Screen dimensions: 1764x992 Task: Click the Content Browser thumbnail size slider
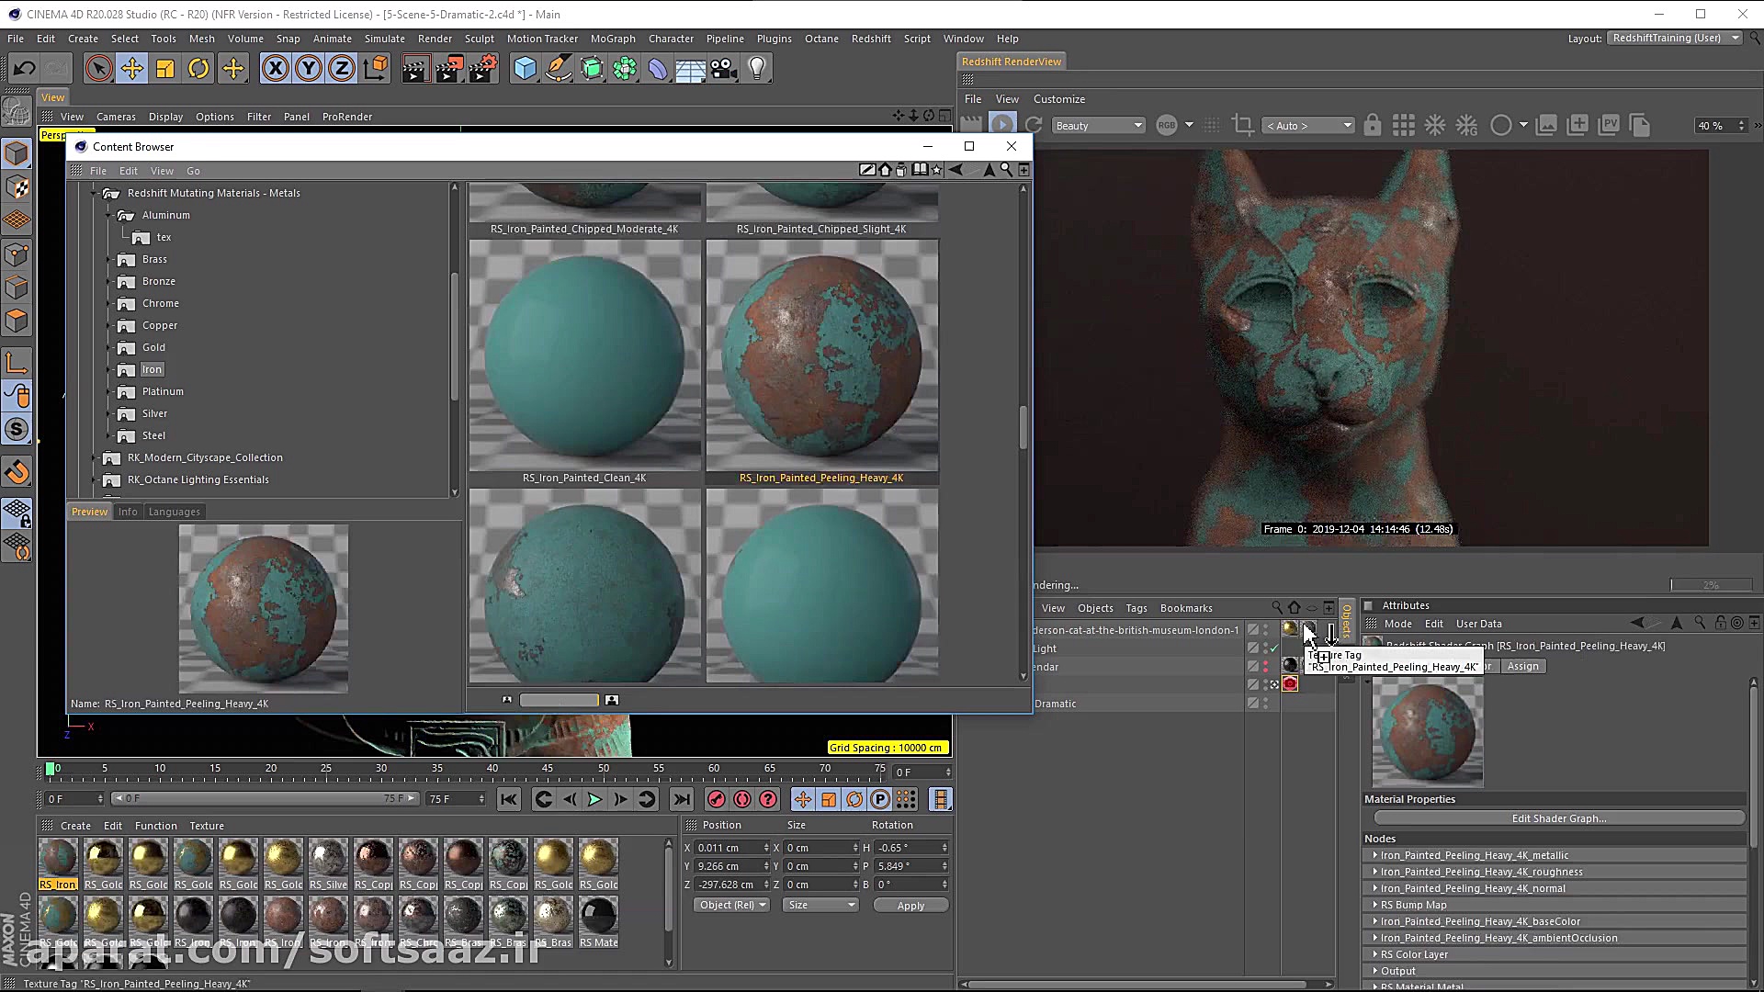pyautogui.click(x=559, y=700)
